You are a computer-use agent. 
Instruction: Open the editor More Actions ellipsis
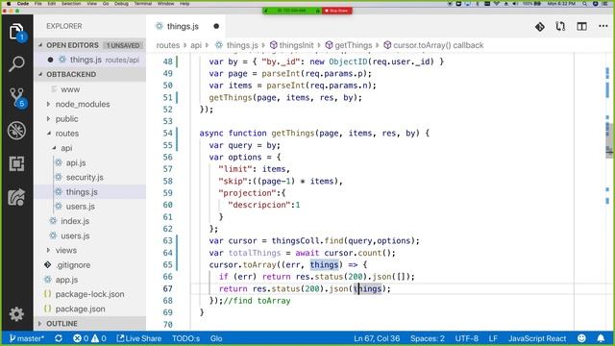pyautogui.click(x=603, y=26)
